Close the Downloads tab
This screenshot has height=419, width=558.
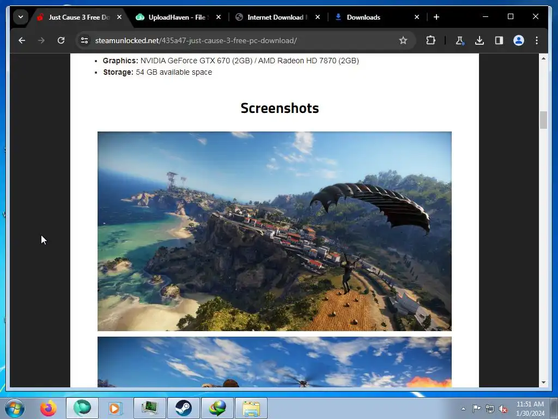(417, 17)
